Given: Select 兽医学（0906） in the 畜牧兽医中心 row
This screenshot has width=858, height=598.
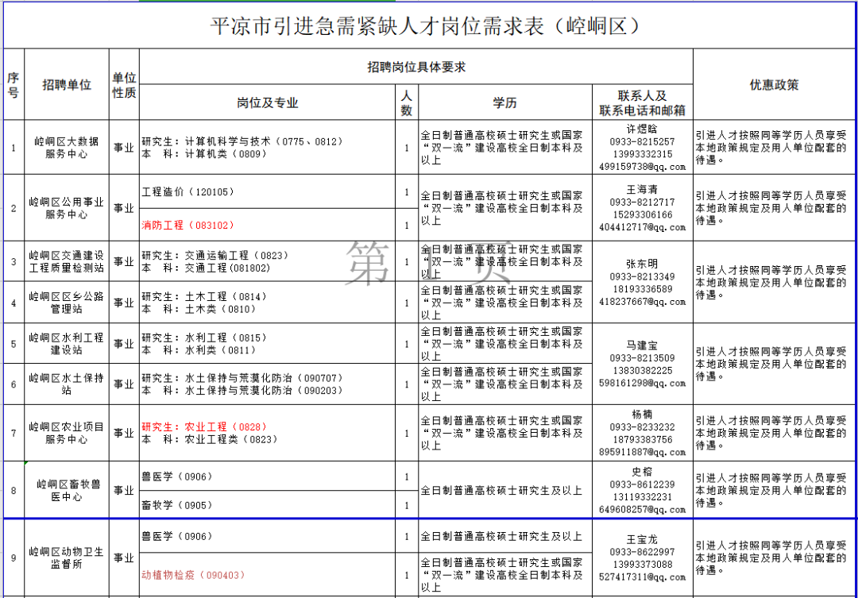Looking at the screenshot, I should click(x=268, y=476).
